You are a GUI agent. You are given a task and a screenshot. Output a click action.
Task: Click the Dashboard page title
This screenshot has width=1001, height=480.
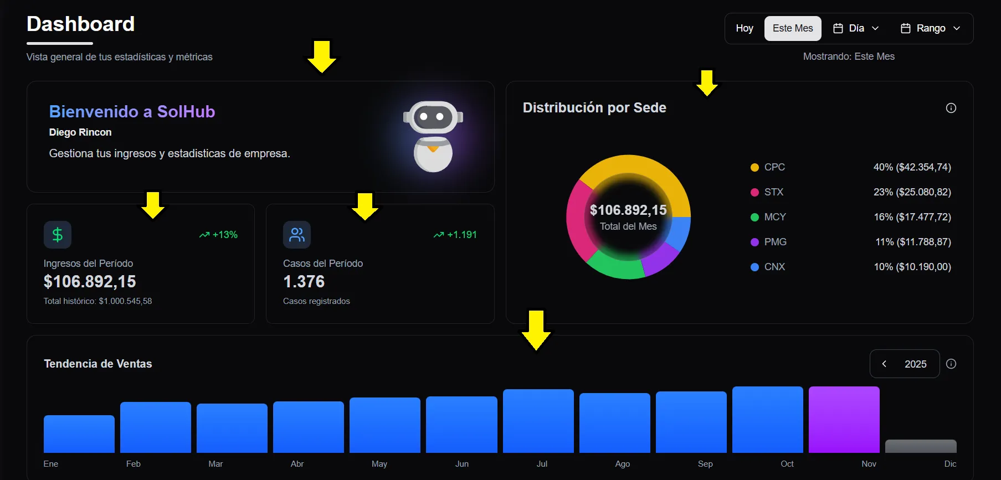click(x=81, y=24)
